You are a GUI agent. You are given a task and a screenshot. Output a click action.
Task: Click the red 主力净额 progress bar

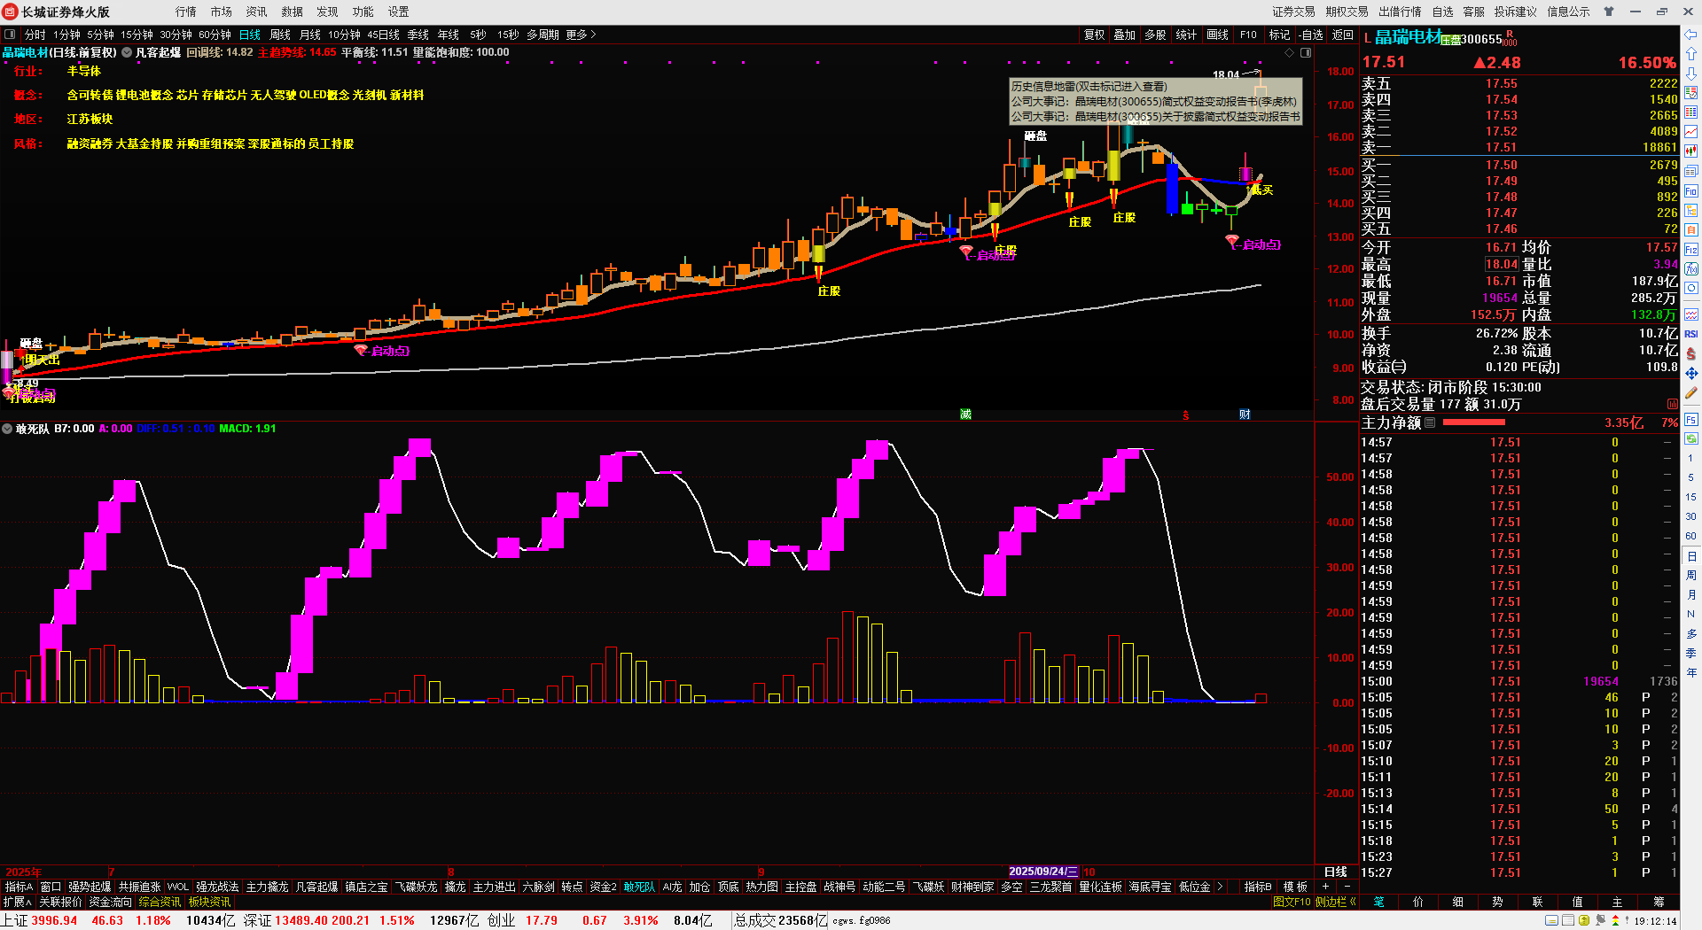(x=1474, y=422)
